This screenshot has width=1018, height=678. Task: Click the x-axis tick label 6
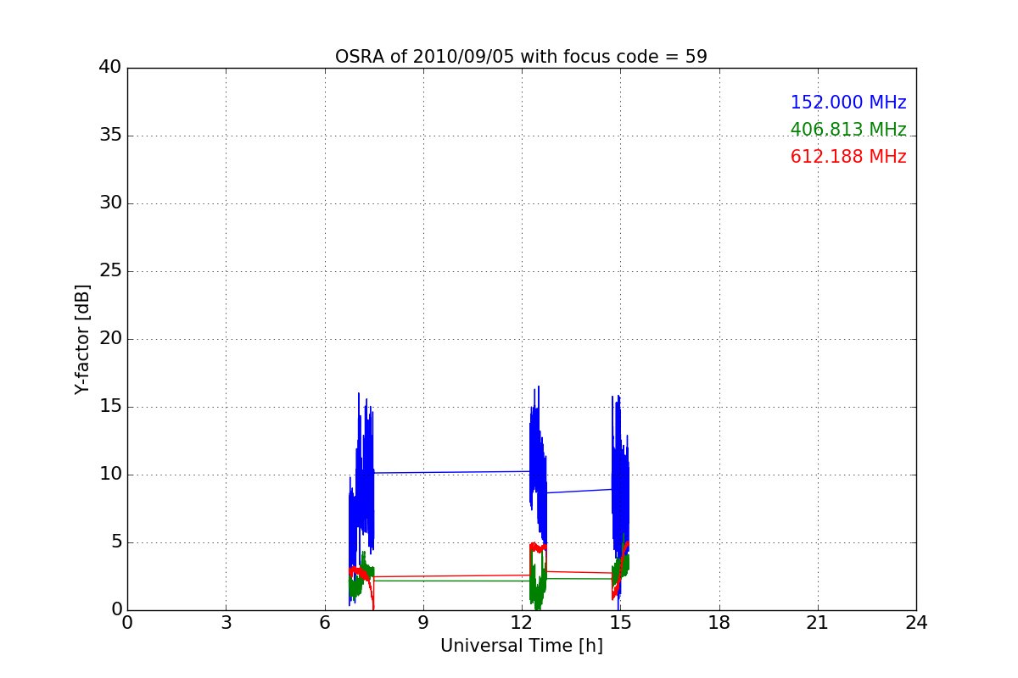(324, 623)
